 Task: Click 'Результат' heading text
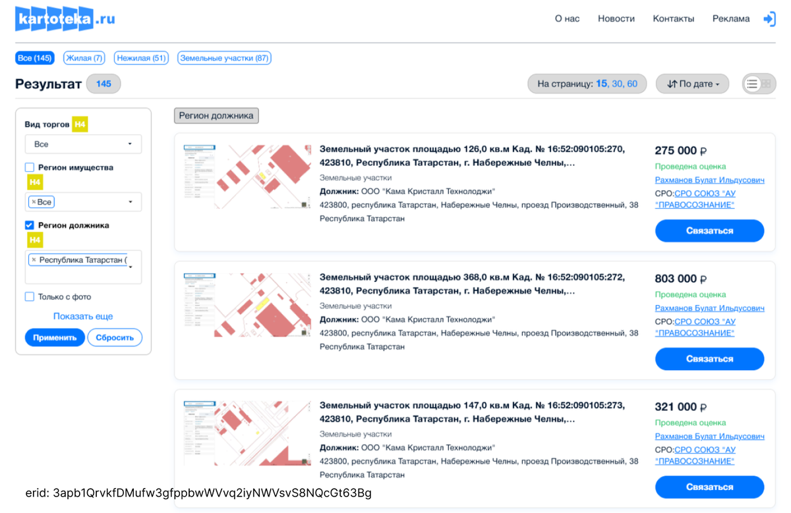click(x=48, y=84)
